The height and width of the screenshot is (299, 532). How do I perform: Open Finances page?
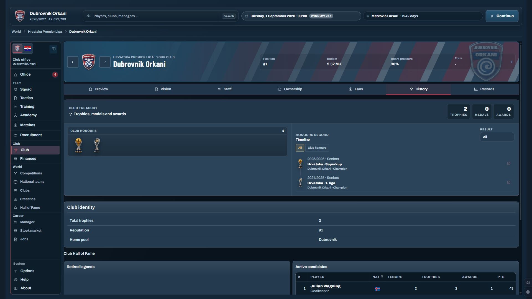(x=35, y=159)
